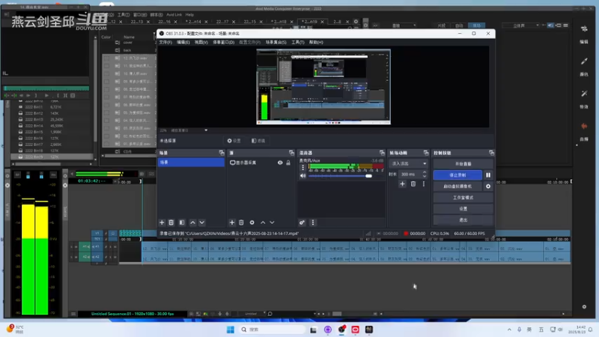599x337 pixels.
Task: Click the 开始直播 button
Action: tap(463, 163)
